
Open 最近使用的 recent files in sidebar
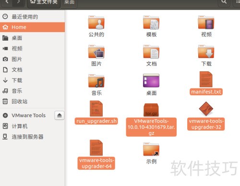(32, 17)
